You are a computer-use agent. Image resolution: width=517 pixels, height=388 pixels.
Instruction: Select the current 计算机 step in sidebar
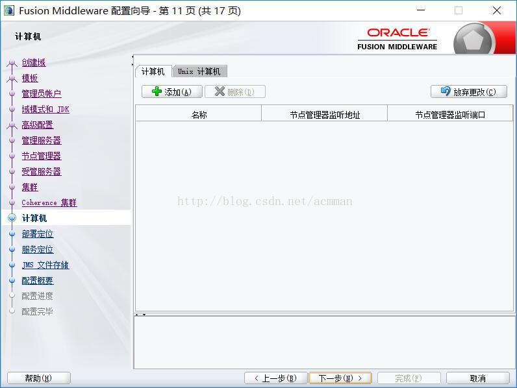(x=34, y=218)
